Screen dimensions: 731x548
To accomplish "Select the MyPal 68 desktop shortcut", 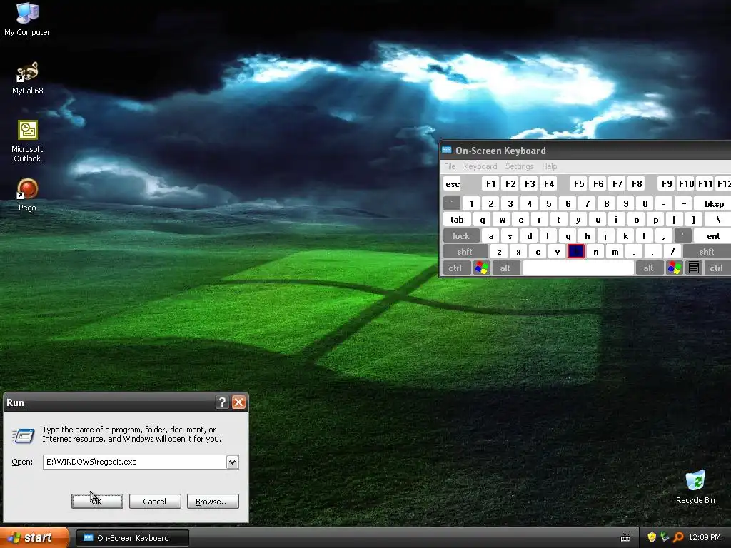I will (27, 78).
